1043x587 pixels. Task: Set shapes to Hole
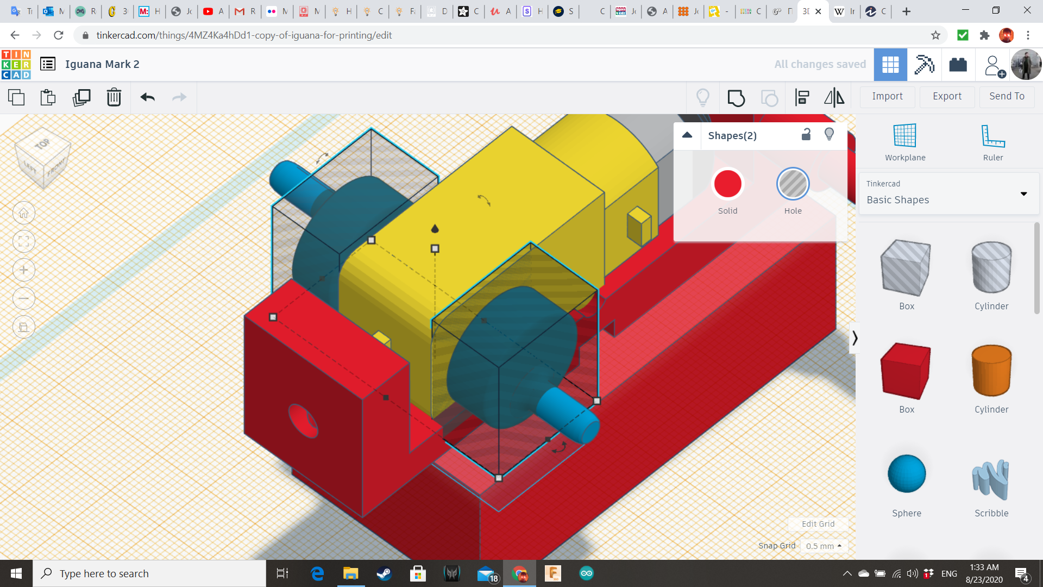point(793,184)
